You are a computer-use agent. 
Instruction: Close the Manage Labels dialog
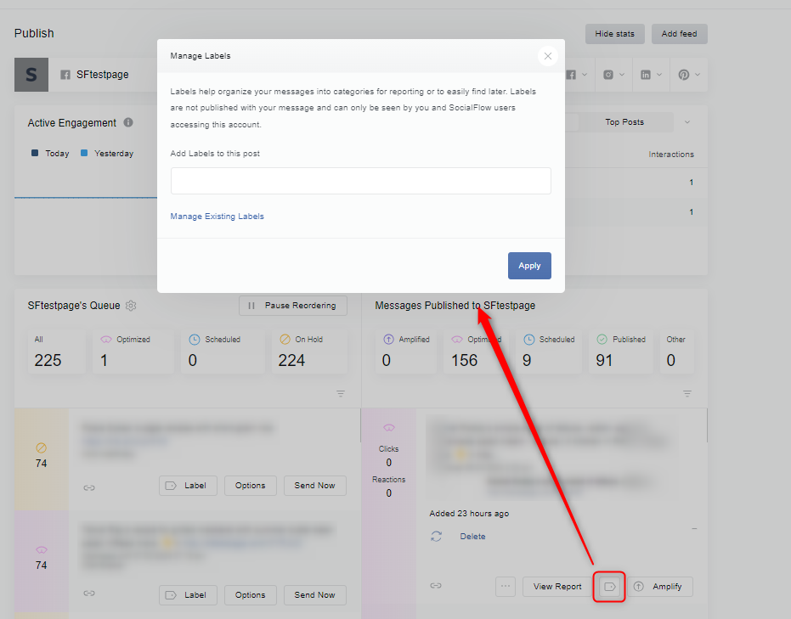(548, 56)
